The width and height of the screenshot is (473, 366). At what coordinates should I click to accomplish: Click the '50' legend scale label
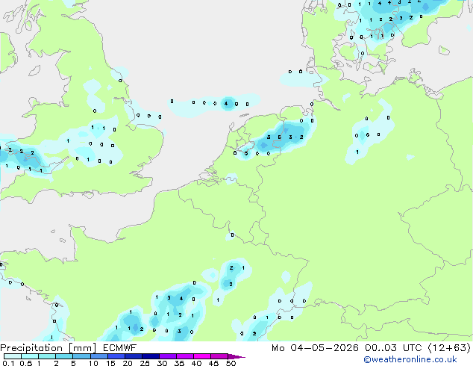click(x=231, y=363)
